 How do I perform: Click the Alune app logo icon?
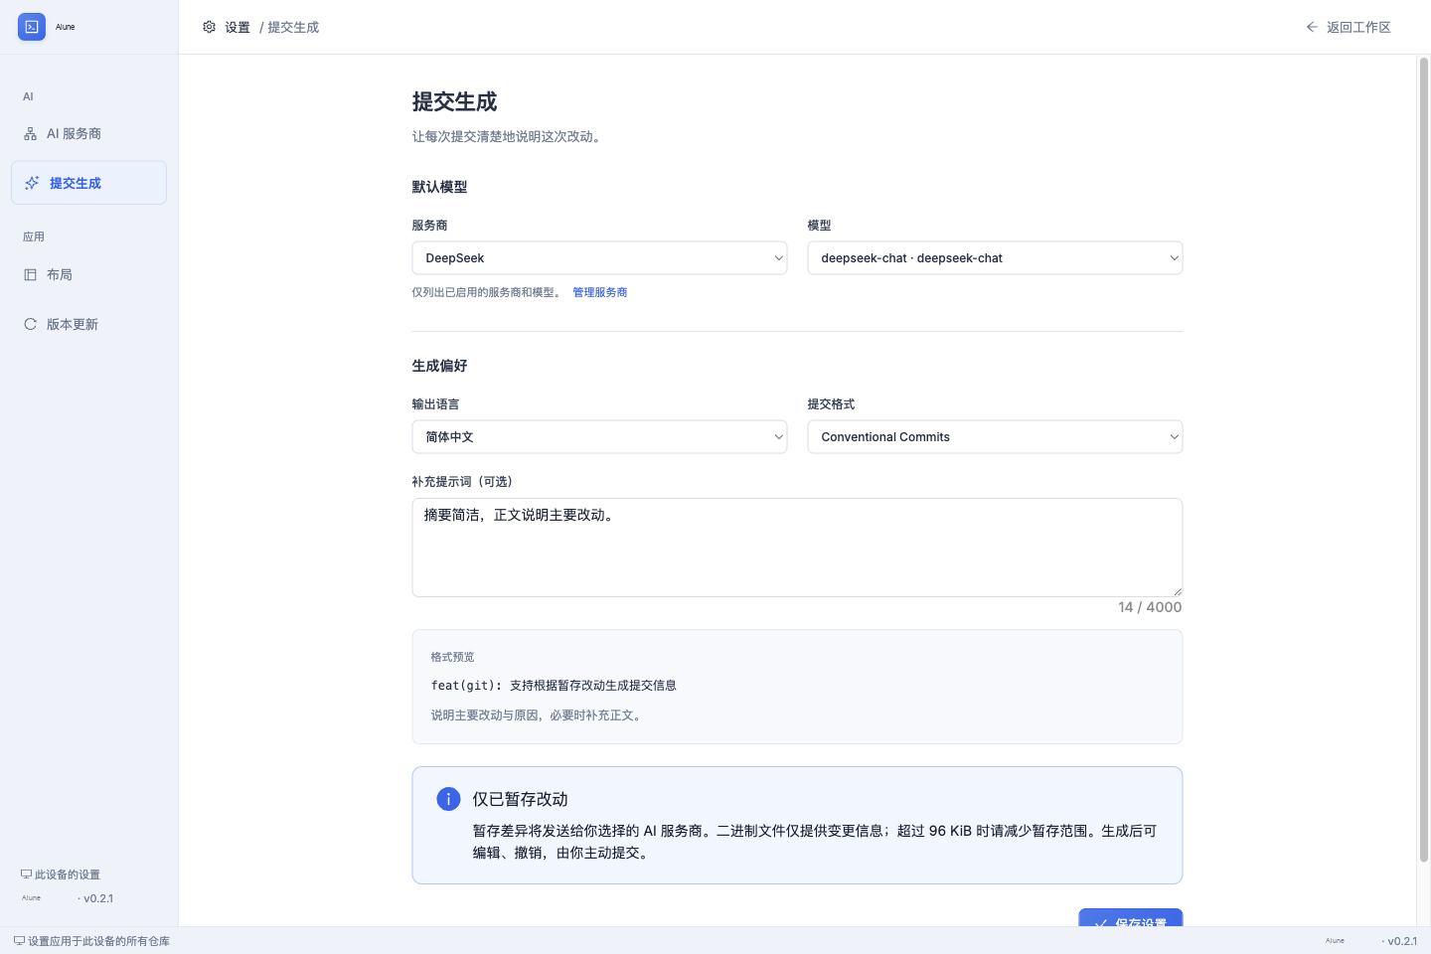32,27
